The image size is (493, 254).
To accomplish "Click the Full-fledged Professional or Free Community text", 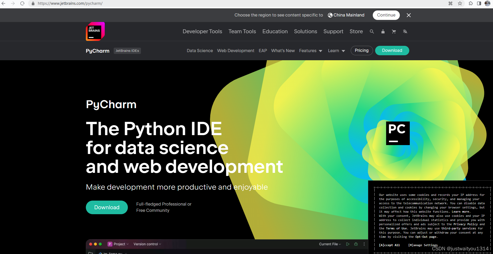I will (x=164, y=207).
